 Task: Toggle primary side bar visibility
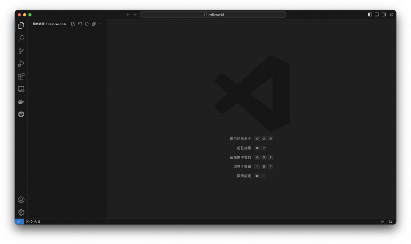370,15
